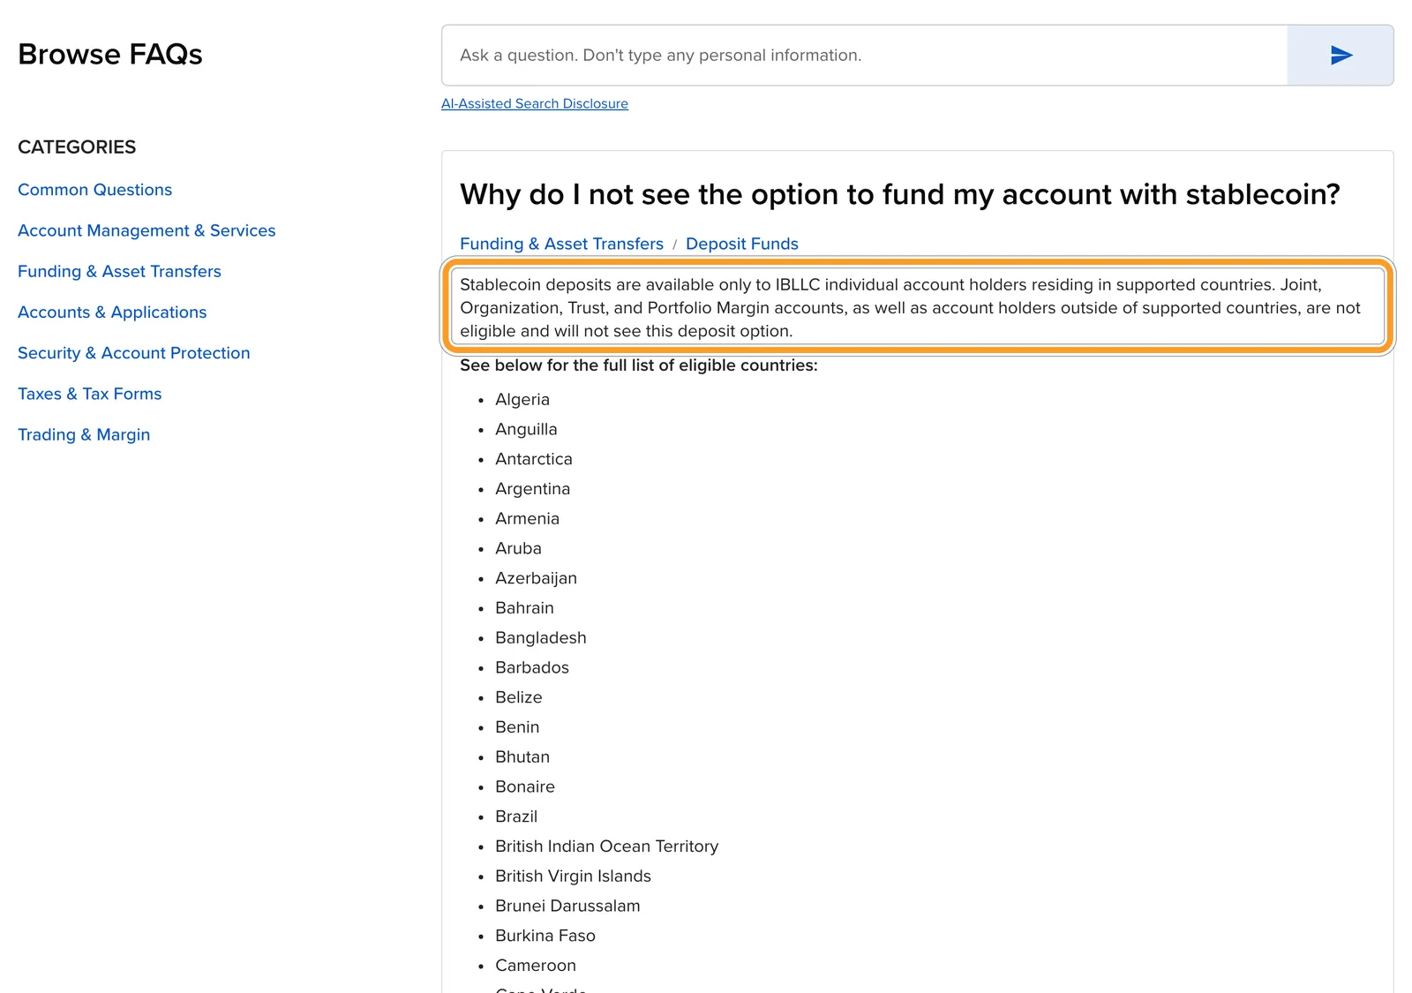The image size is (1412, 993).
Task: Open Funding & Asset Transfers in sidebar
Action: [119, 271]
